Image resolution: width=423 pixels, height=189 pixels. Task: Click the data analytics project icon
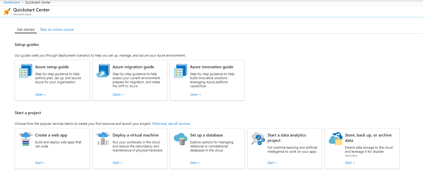(x=258, y=139)
